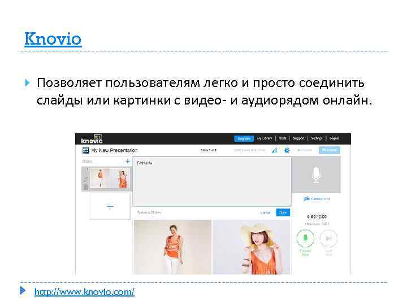This screenshot has width=407, height=305.
Task: Click the My New Presentation title
Action: (114, 150)
